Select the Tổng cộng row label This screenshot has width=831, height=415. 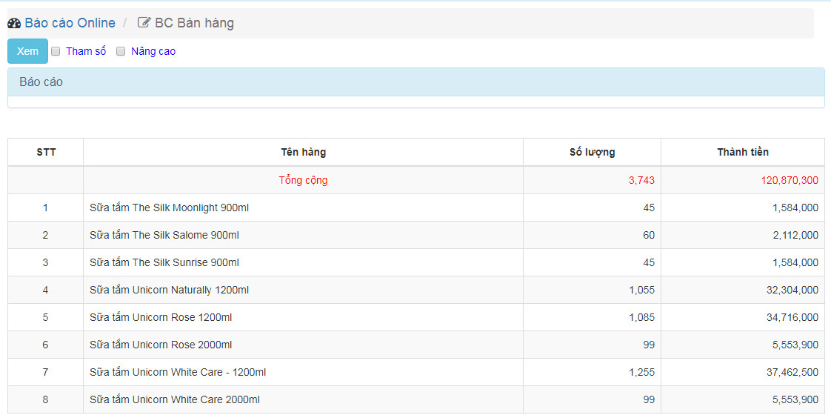click(303, 180)
